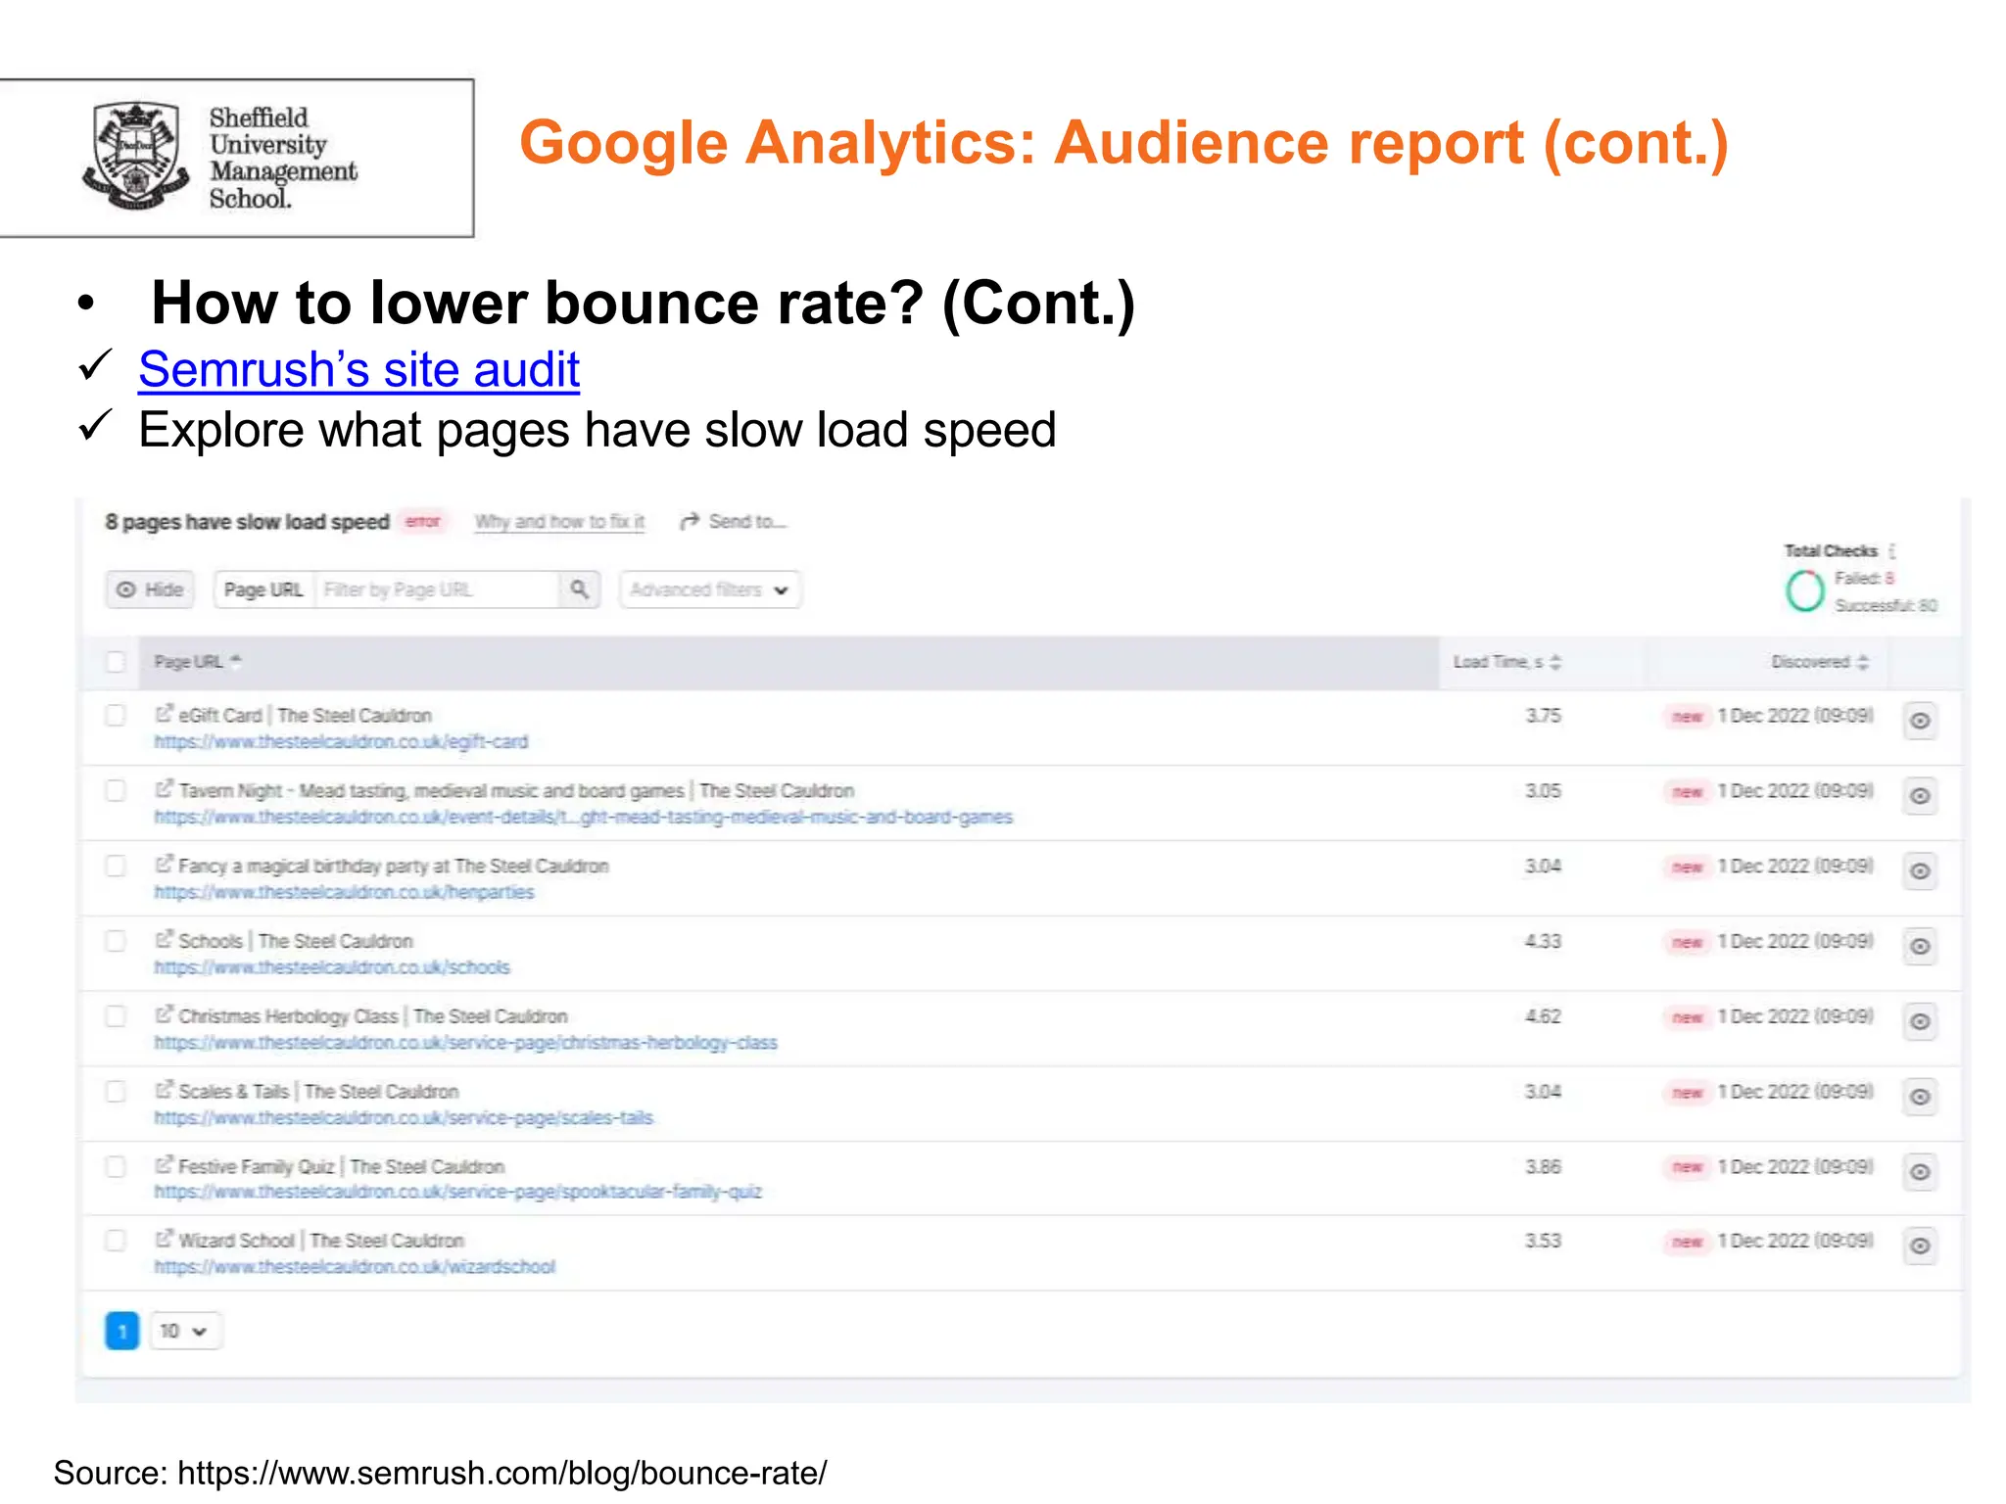Check the Scales & Tails row checkbox
The width and height of the screenshot is (2006, 1504).
point(116,1092)
